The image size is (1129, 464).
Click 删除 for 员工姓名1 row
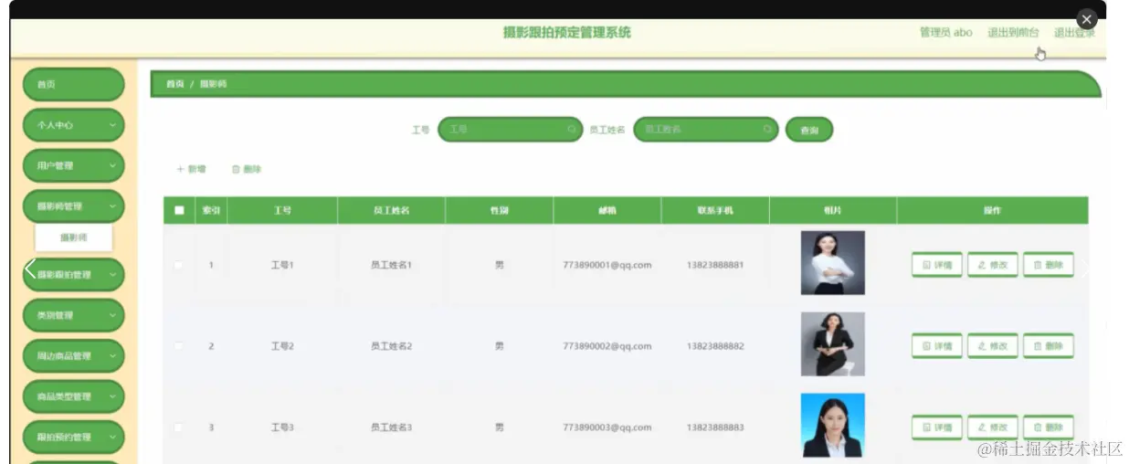[x=1048, y=265]
